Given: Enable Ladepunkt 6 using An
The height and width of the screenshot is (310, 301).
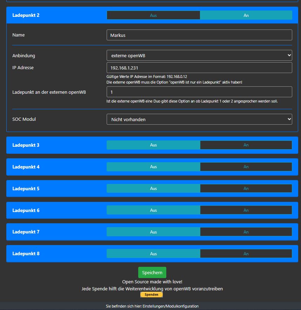Looking at the screenshot, I should coord(246,210).
